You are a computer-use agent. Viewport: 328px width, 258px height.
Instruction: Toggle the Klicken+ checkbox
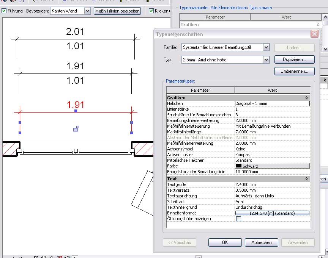click(151, 11)
